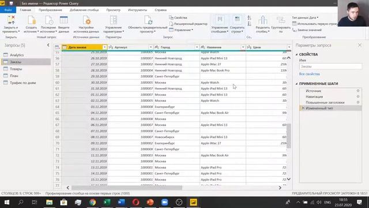Click cell Apple Mac Book Pro
This screenshot has width=369, height=208.
(x=215, y=70)
